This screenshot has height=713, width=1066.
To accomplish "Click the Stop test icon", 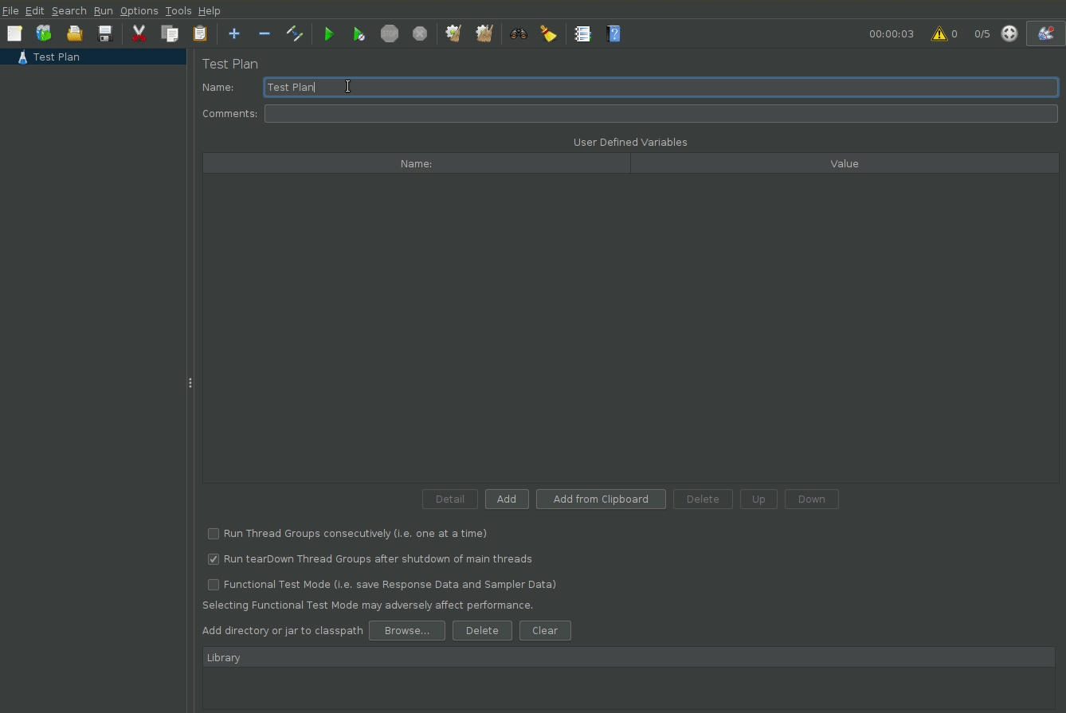I will (390, 33).
